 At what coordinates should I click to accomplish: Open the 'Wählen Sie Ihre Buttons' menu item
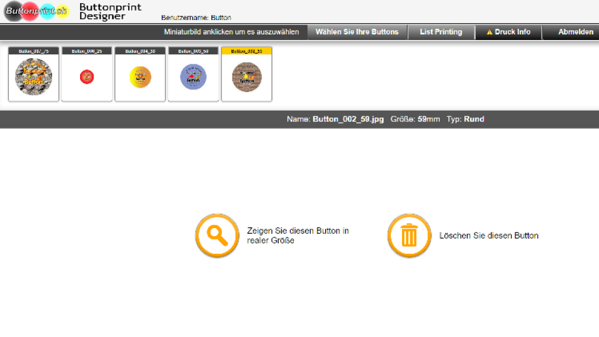357,32
